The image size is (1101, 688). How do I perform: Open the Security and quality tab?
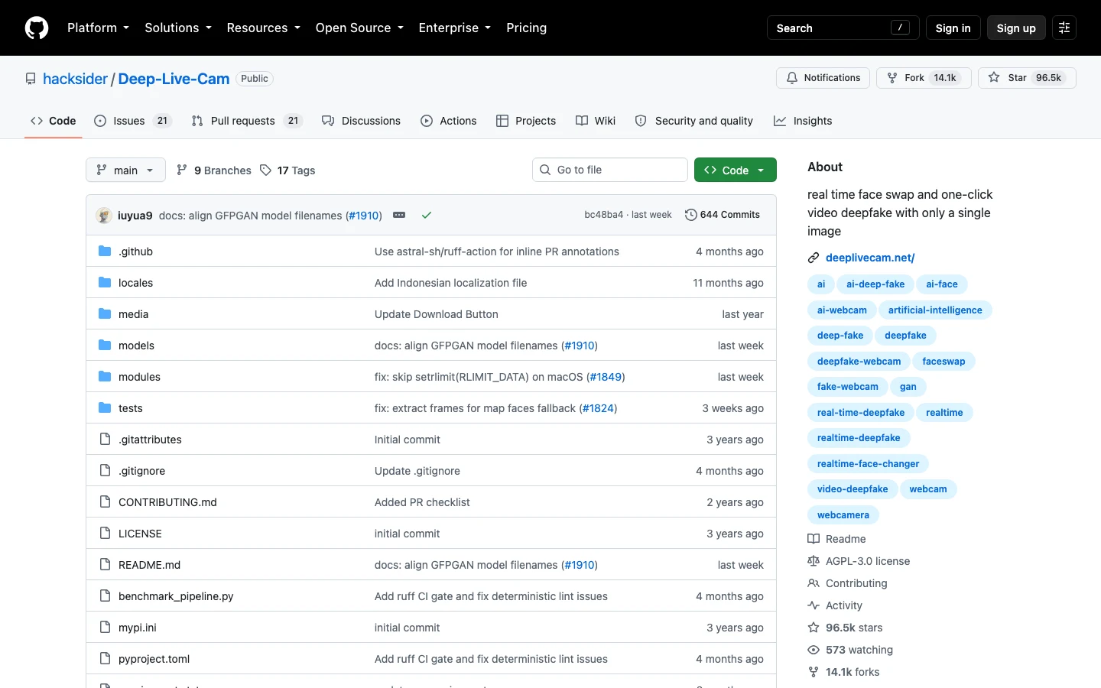click(x=694, y=121)
